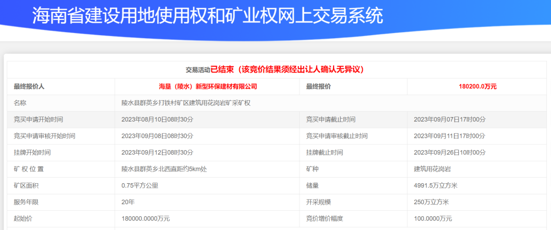The width and height of the screenshot is (551, 230).
Task: Click the bid increment value 100.0000万元
Action: pos(433,218)
